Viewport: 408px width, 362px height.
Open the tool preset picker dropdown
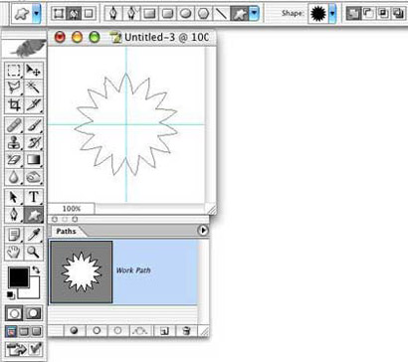[x=36, y=14]
